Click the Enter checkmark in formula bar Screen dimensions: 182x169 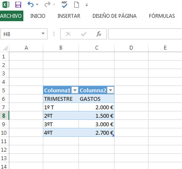[84, 34]
